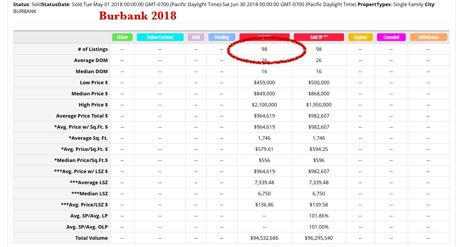Image resolution: width=469 pixels, height=247 pixels.
Task: Select the Withdrawn column badge
Action: point(428,37)
